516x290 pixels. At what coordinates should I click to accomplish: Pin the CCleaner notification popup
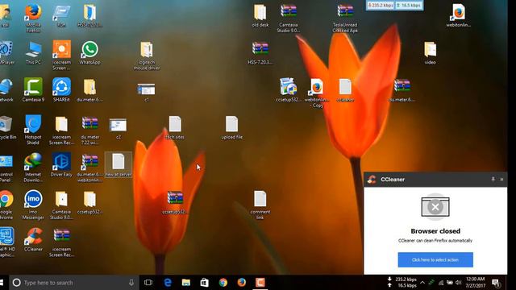point(493,179)
